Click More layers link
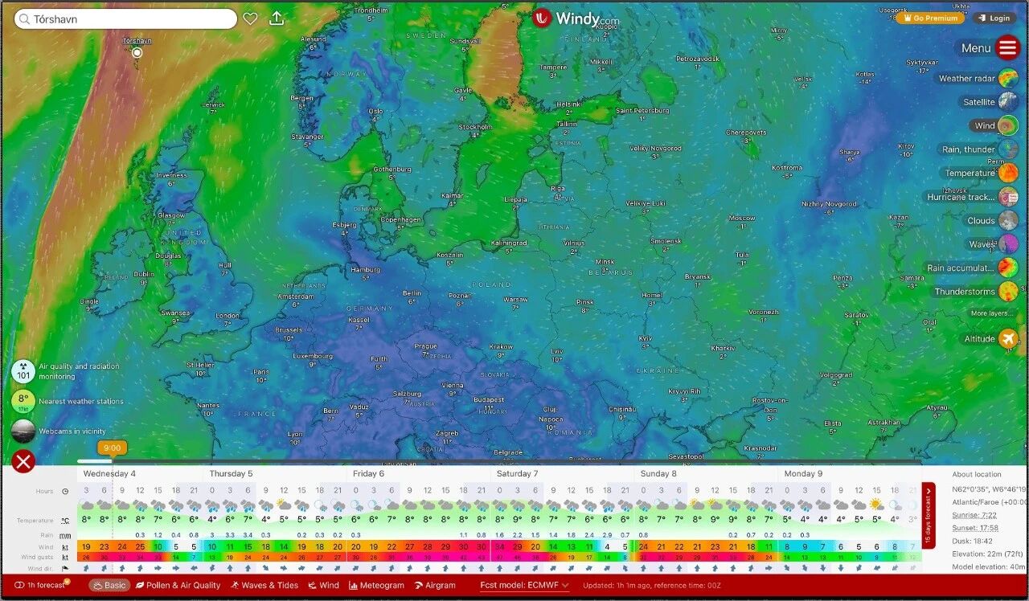1029x601 pixels. point(991,313)
